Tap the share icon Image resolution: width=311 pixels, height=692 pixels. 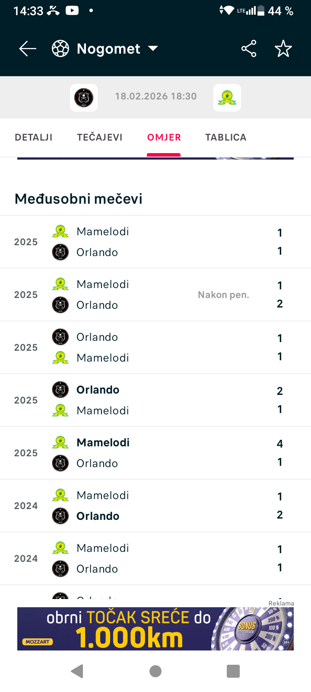point(249,49)
